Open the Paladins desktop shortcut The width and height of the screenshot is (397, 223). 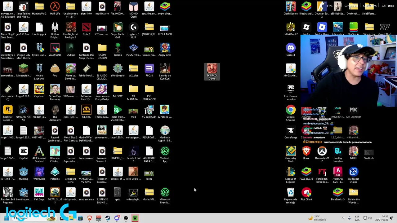point(55,174)
